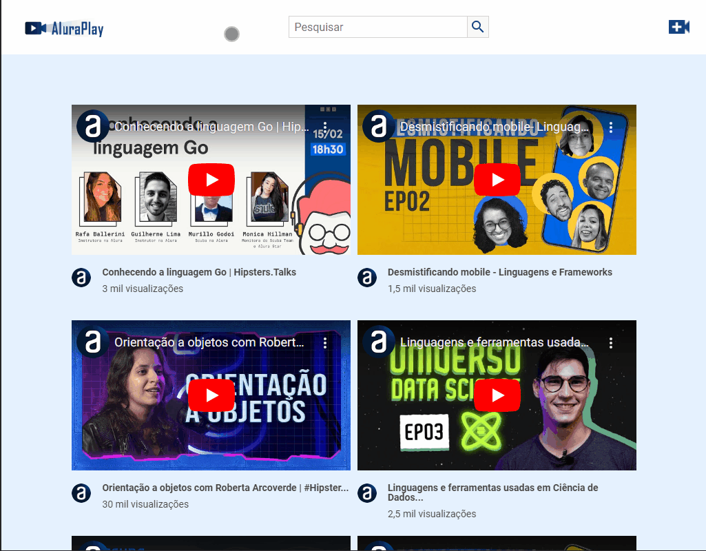
Task: Click Alura avatar beside Orientação a objetos description
Action: [x=81, y=493]
